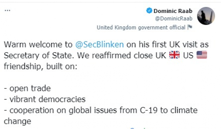The image size is (221, 129).
Task: Click the blue verified badge
Action: click(x=149, y=11)
